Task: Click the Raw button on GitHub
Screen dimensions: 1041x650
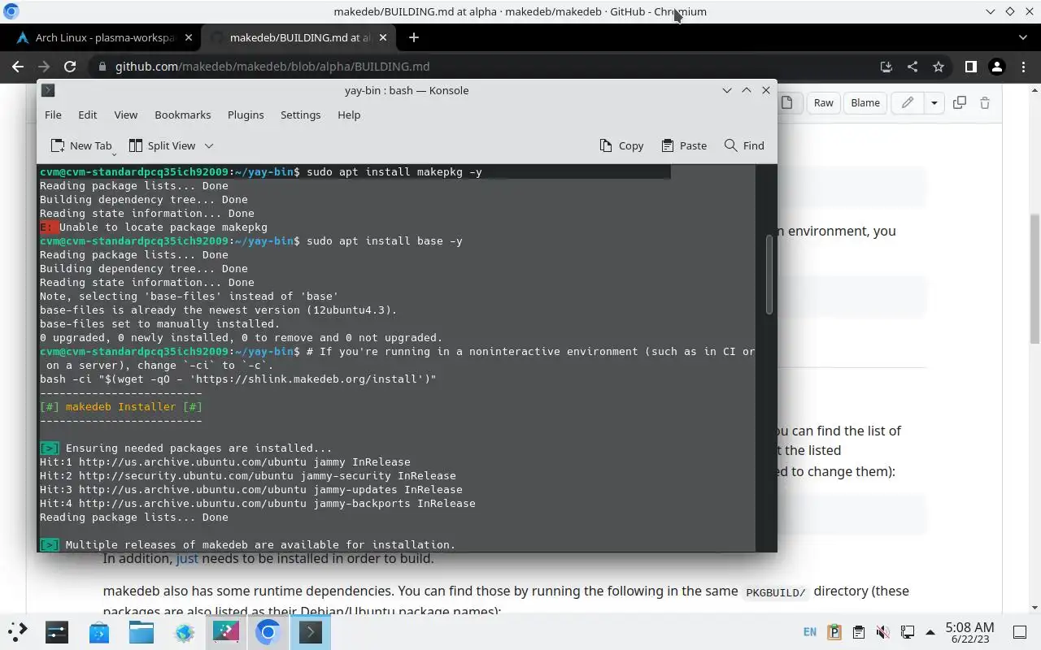Action: (824, 102)
